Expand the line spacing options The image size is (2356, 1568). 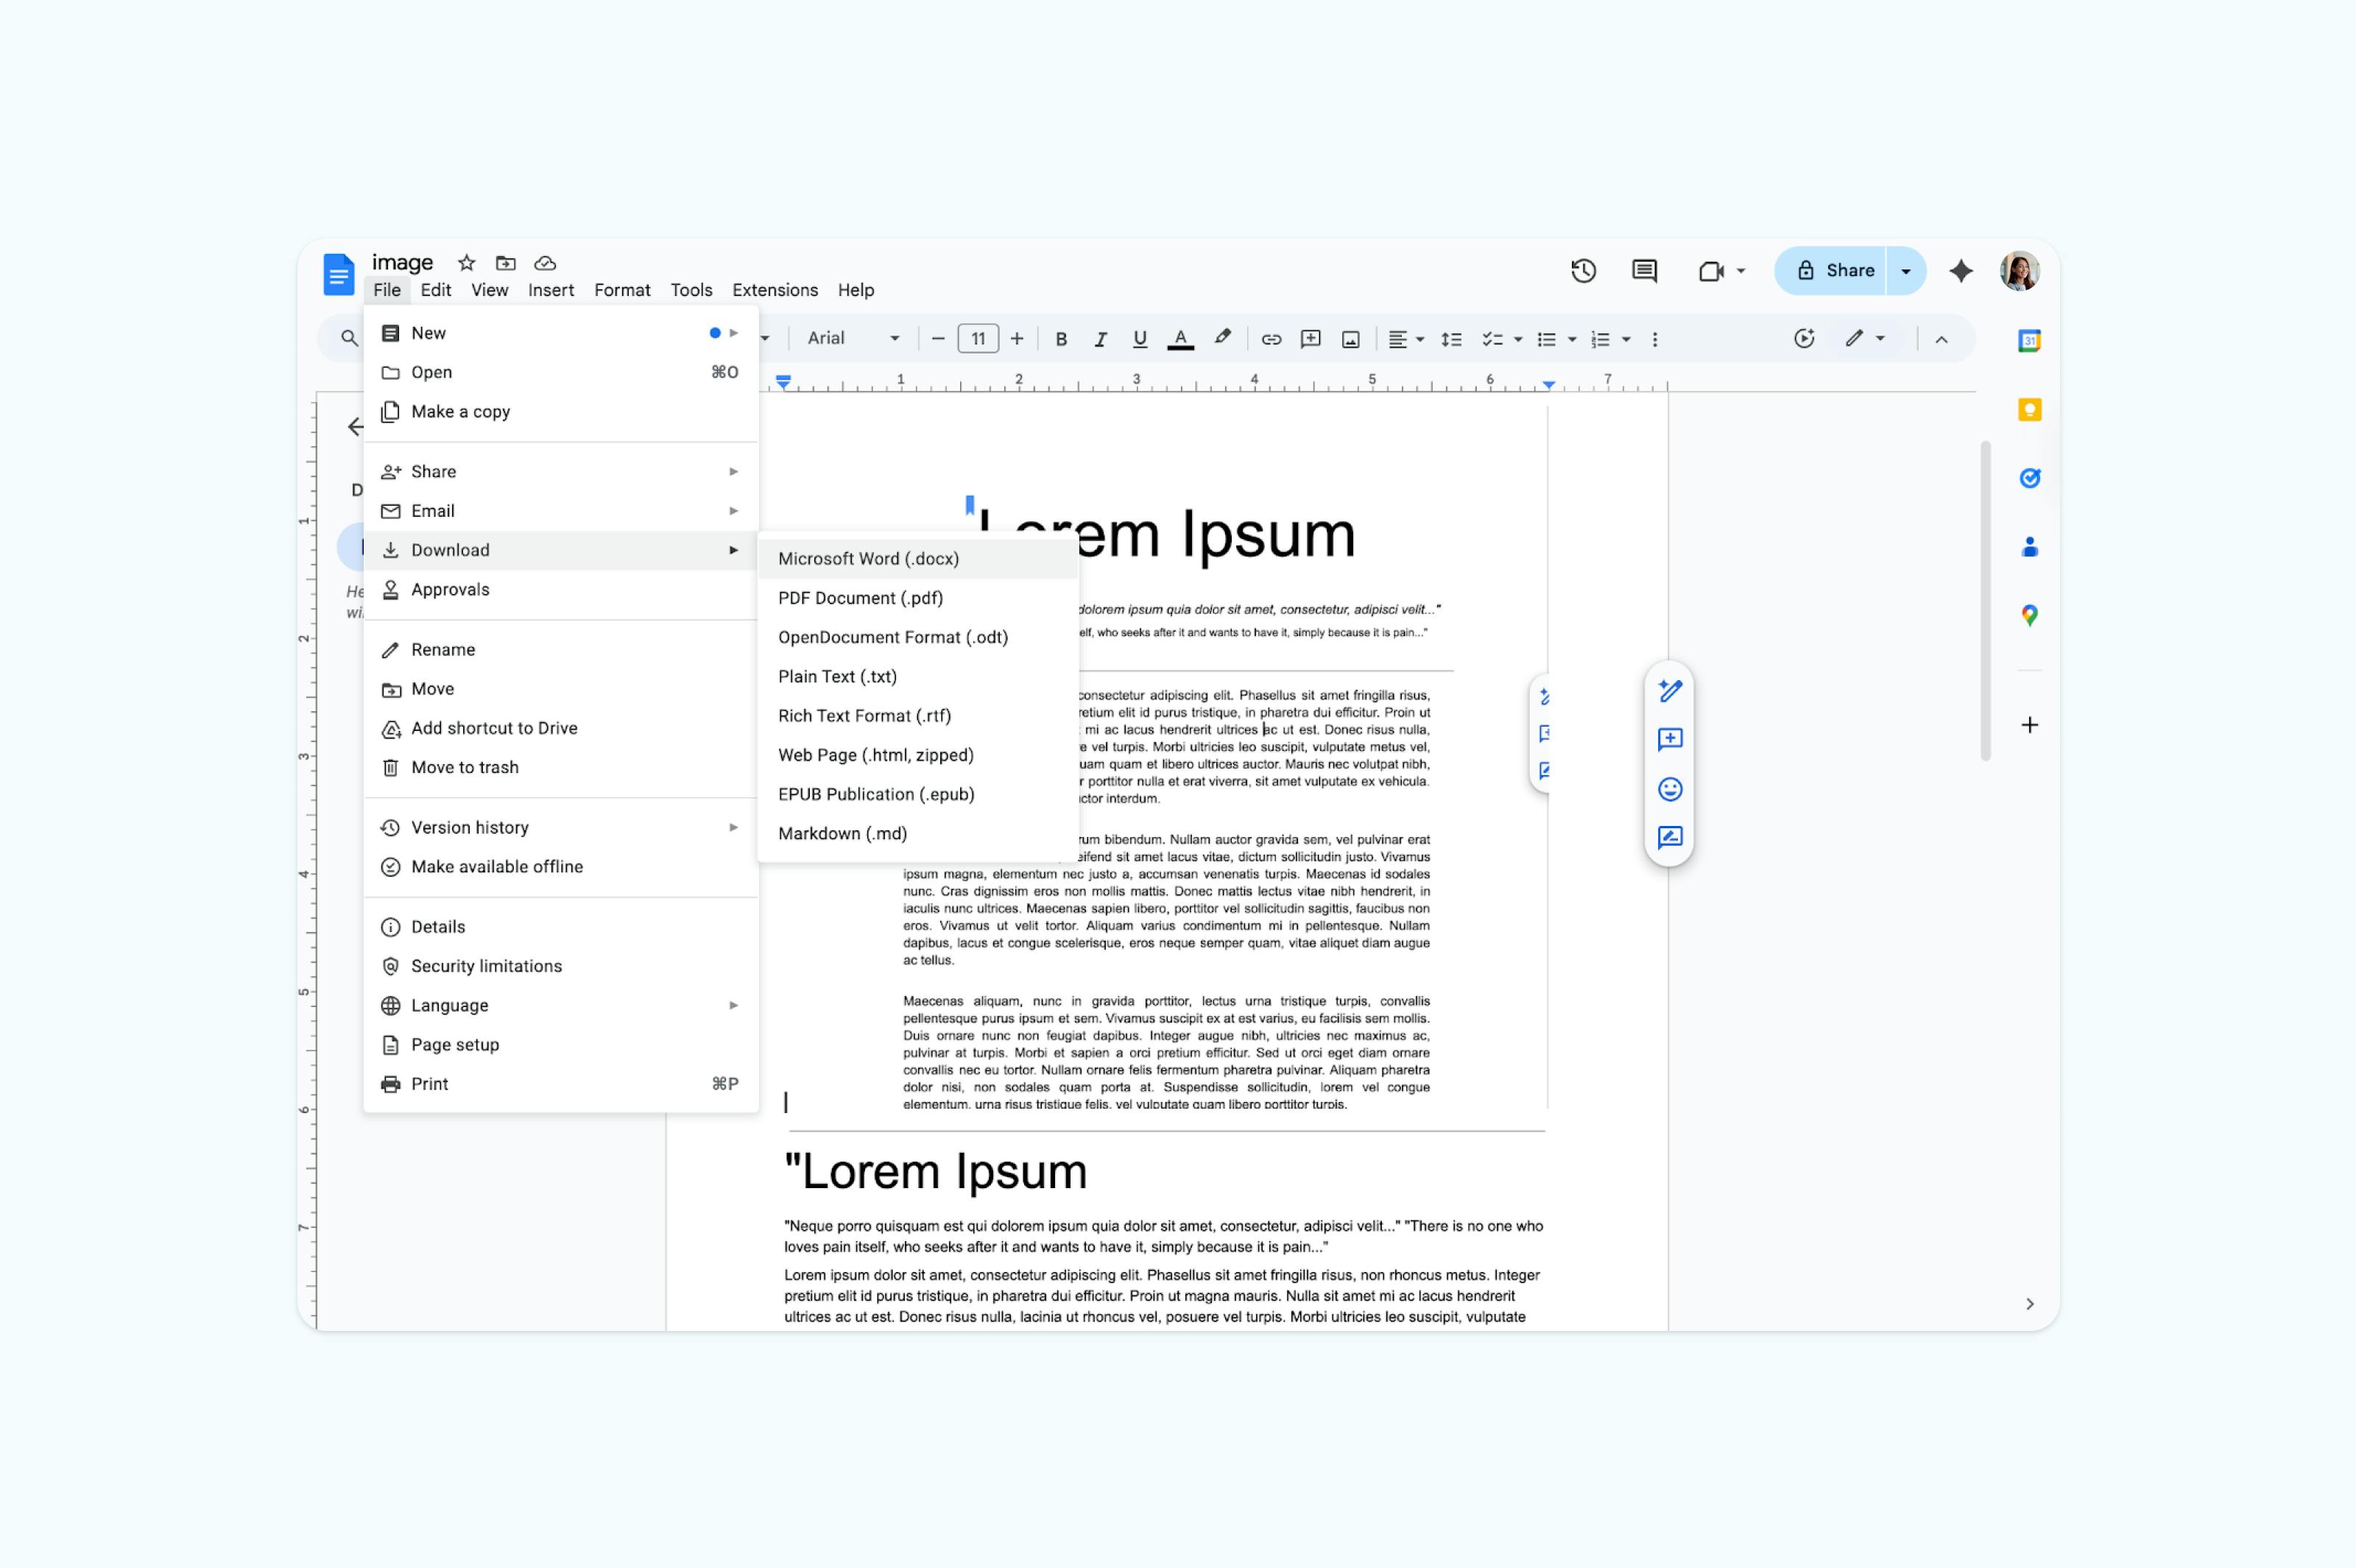tap(1451, 339)
